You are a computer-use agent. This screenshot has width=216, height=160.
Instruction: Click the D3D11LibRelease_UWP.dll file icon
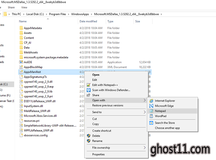(21, 101)
